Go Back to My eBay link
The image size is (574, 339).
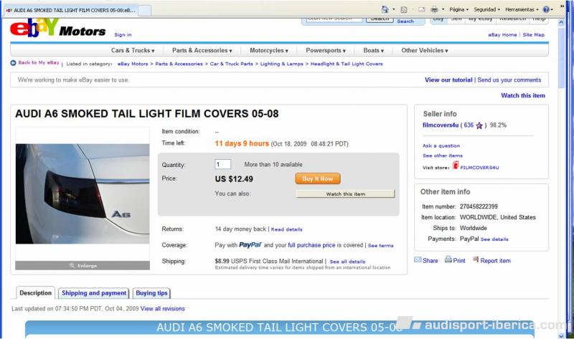pyautogui.click(x=39, y=63)
